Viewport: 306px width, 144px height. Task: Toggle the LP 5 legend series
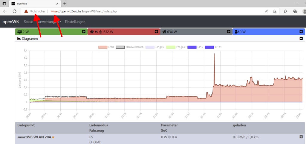[x=196, y=47]
